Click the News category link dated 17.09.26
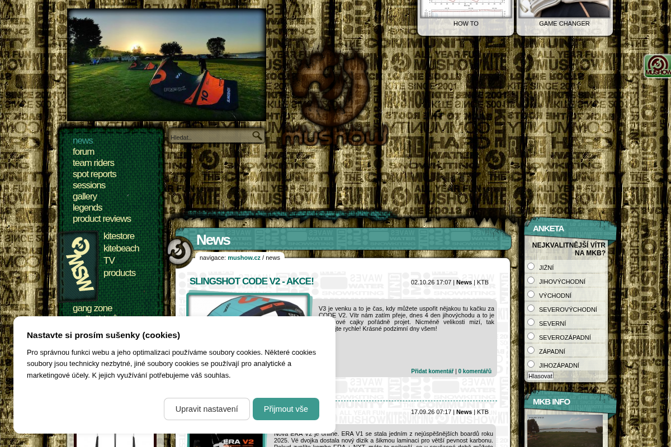This screenshot has height=447, width=671. pos(464,412)
